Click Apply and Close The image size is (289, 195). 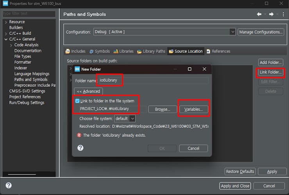tap(235, 186)
